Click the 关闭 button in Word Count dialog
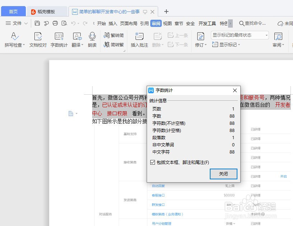293x226 pixels. tap(223, 174)
